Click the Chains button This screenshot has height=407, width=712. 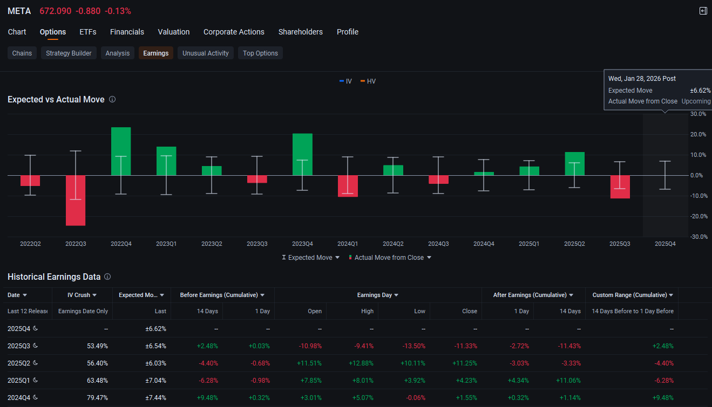[x=22, y=53]
